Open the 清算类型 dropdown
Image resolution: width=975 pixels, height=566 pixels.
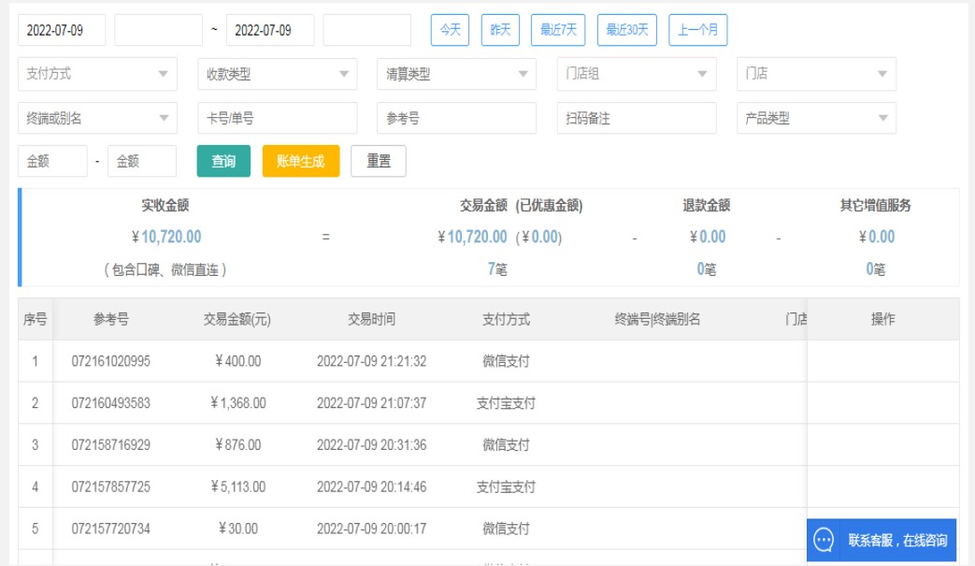tap(456, 74)
